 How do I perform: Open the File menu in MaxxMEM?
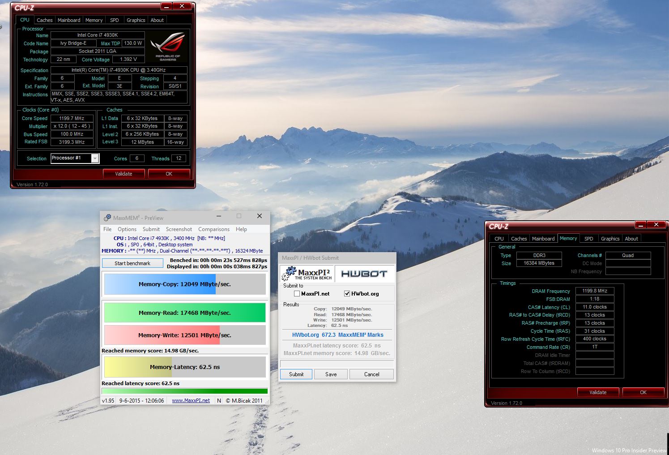[107, 229]
